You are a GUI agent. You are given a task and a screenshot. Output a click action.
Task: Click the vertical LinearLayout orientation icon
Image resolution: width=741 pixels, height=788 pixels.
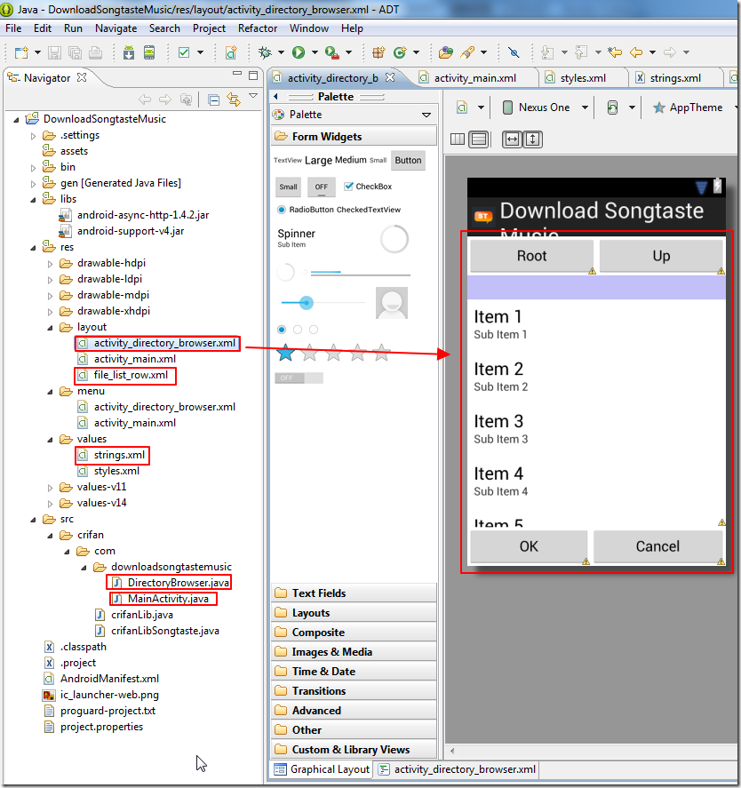(479, 139)
